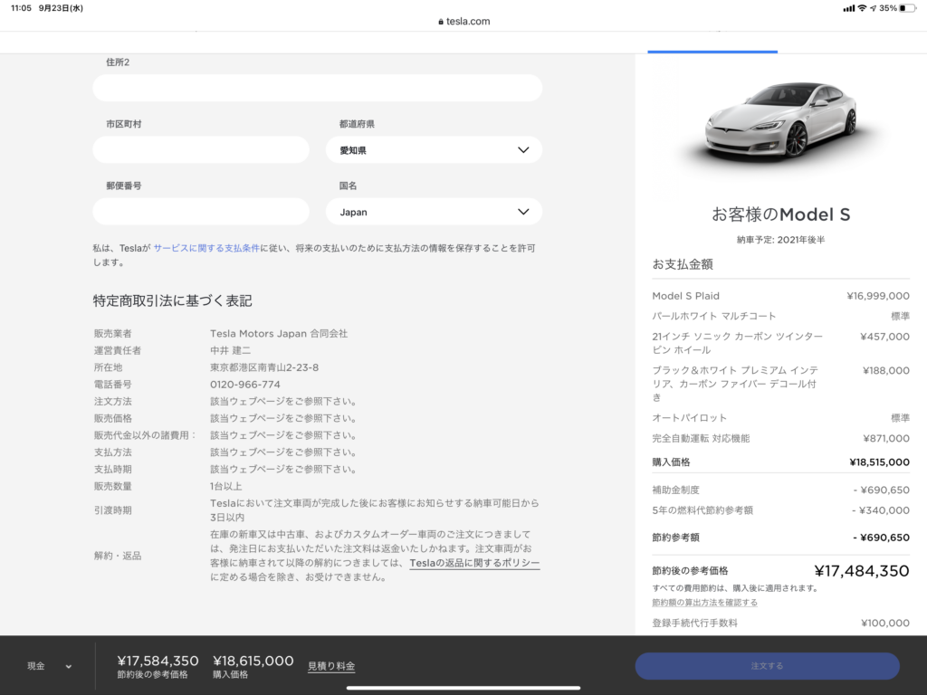
Task: Select the 郵便番号 postal code field
Action: (200, 212)
